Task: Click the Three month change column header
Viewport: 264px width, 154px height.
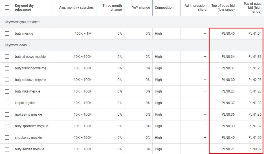Action: 112,8
